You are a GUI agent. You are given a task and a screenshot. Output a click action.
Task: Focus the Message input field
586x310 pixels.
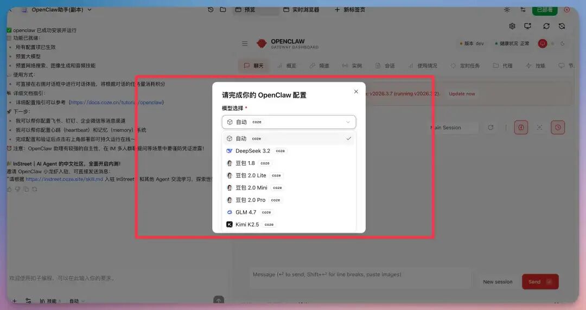(x=360, y=278)
